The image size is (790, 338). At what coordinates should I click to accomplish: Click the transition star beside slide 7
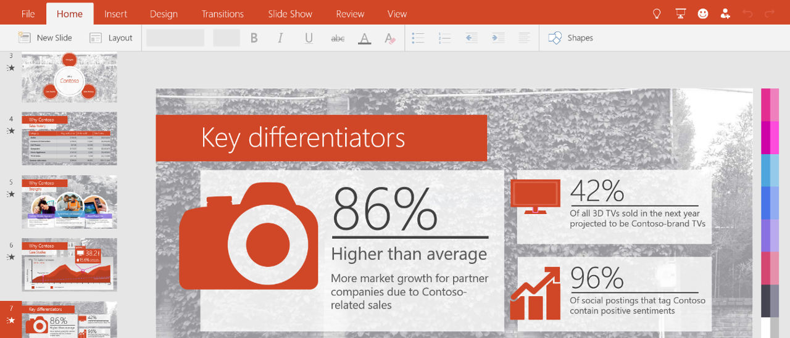[x=10, y=320]
